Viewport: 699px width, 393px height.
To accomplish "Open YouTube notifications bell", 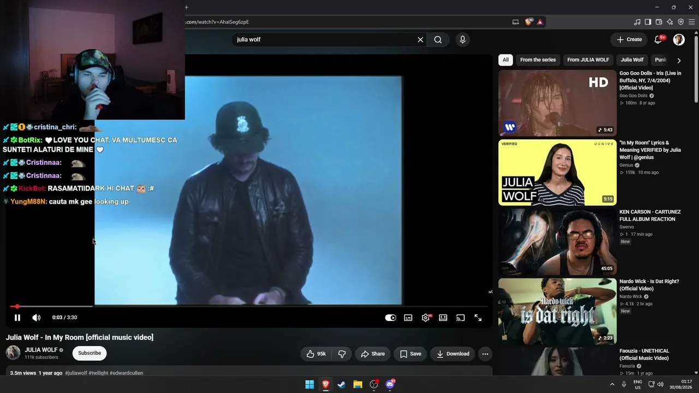I will (x=659, y=39).
